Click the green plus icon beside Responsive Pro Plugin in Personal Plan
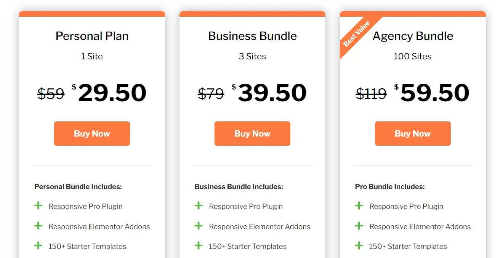The image size is (503, 258). pyautogui.click(x=38, y=205)
